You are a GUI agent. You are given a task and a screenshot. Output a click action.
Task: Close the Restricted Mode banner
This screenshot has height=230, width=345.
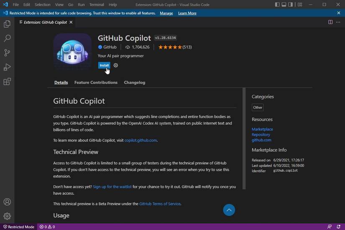(339, 13)
